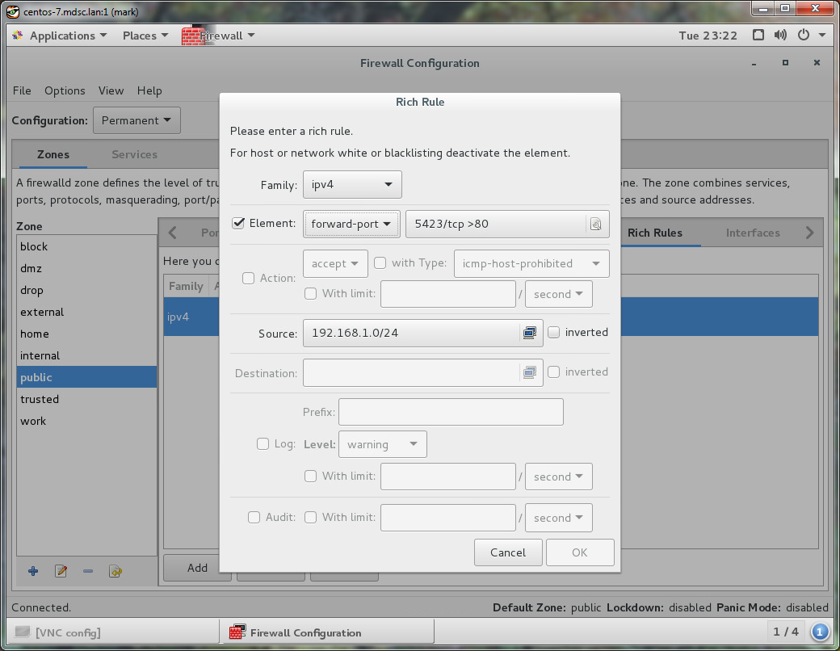Click the edit zone pencil icon
The image size is (840, 651).
tap(61, 571)
